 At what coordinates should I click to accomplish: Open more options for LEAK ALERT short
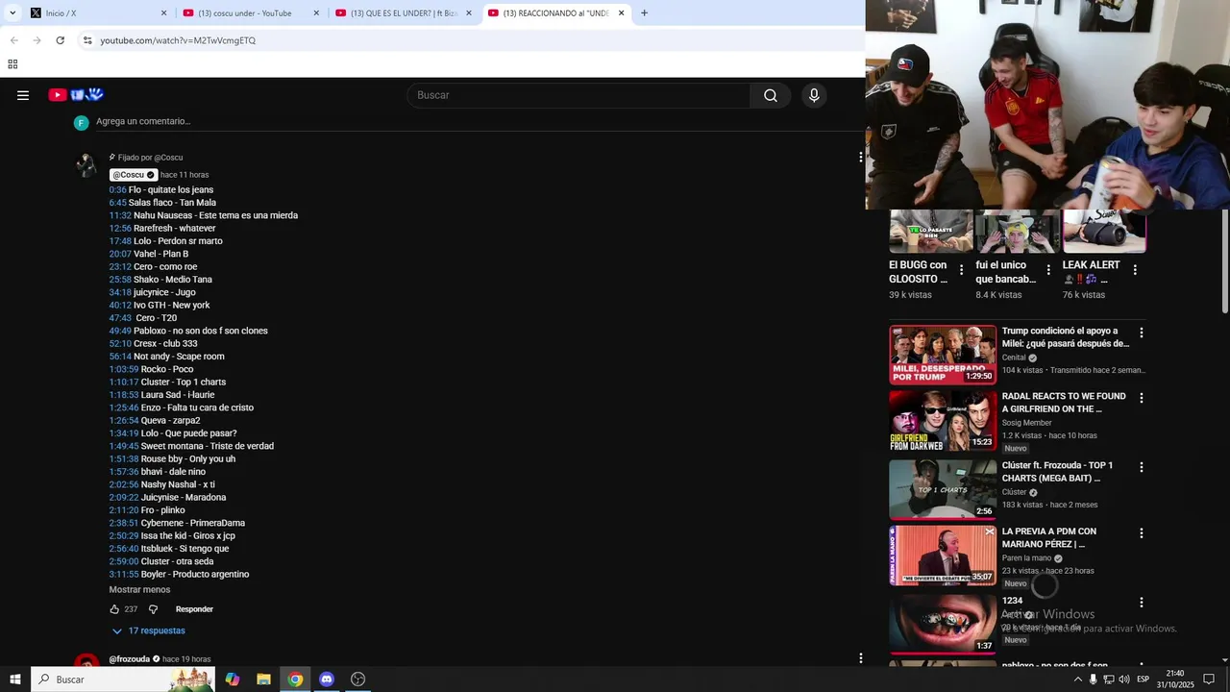pos(1135,270)
